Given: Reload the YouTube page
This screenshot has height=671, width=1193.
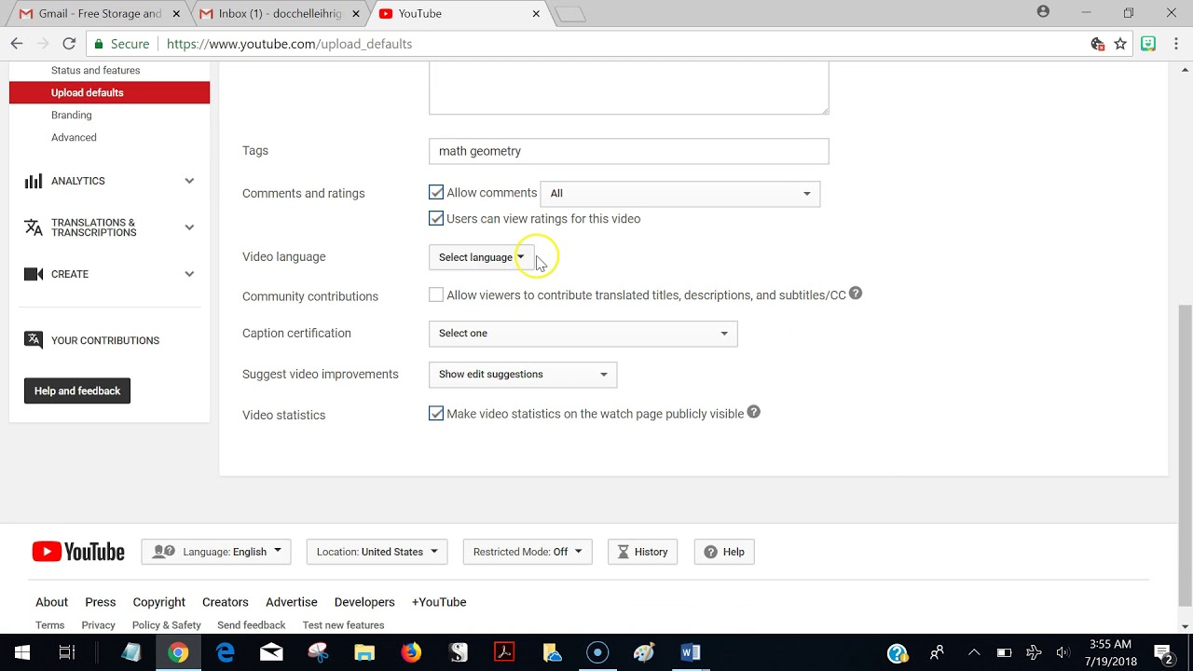Looking at the screenshot, I should (x=69, y=44).
